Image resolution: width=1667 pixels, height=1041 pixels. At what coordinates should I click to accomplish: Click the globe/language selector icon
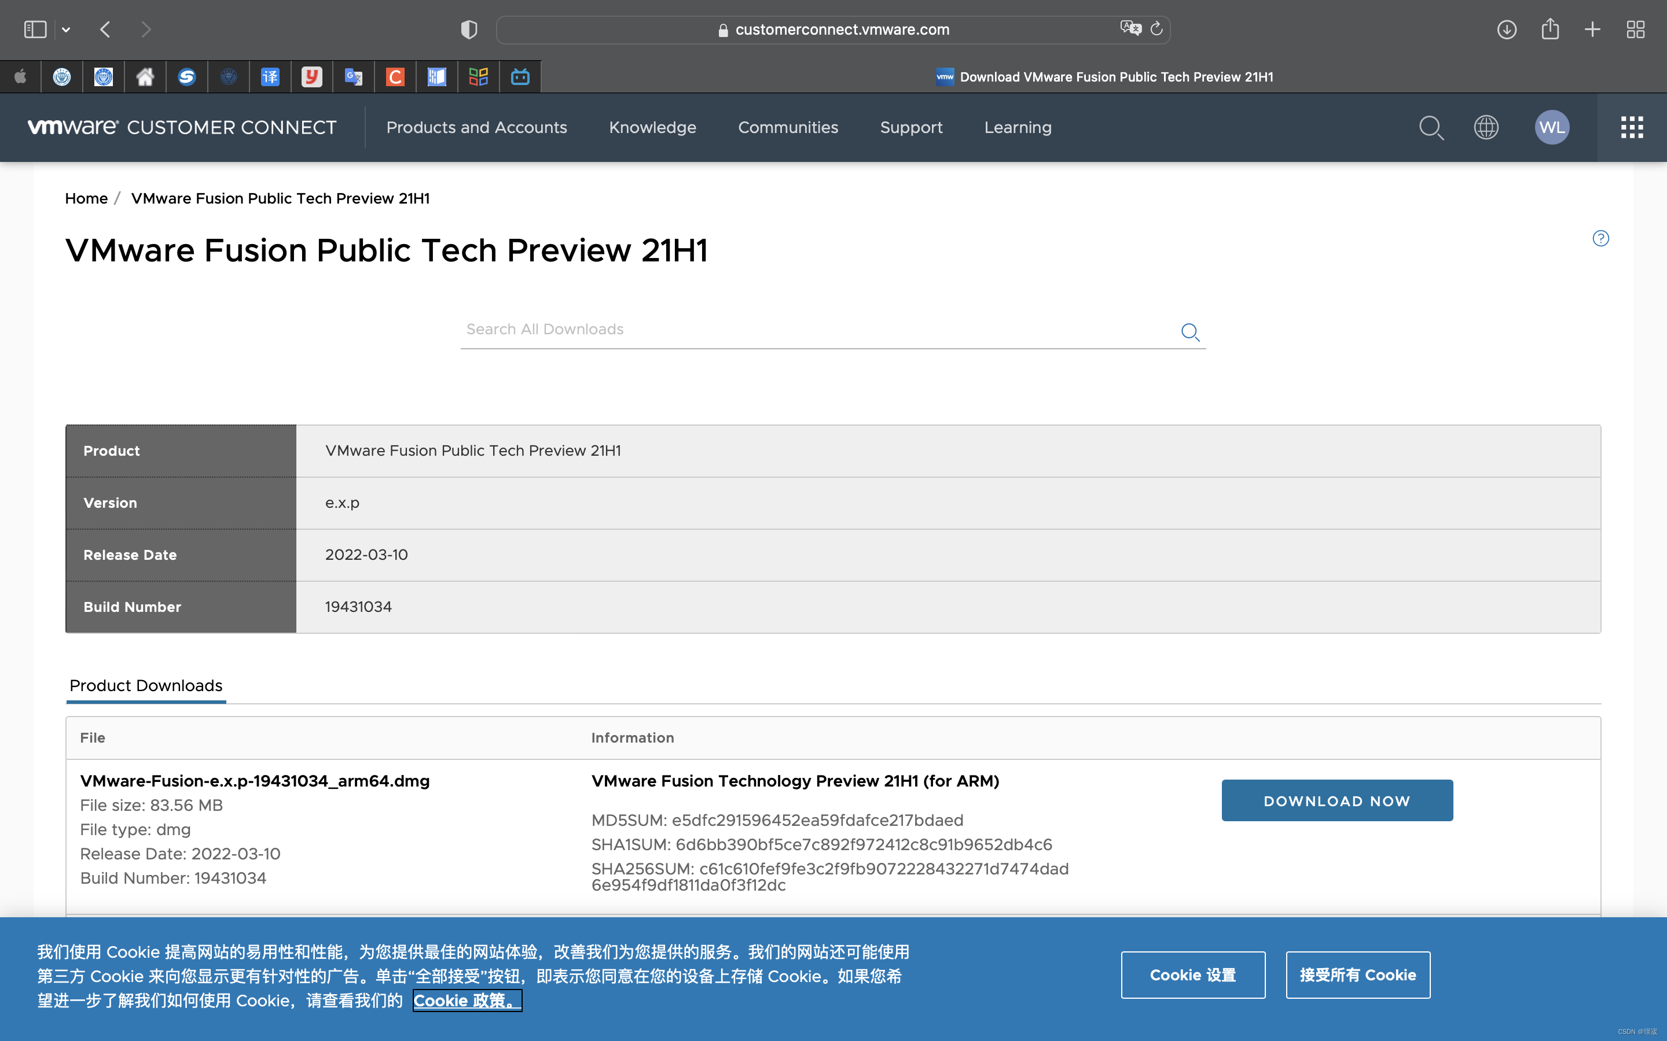pyautogui.click(x=1486, y=127)
